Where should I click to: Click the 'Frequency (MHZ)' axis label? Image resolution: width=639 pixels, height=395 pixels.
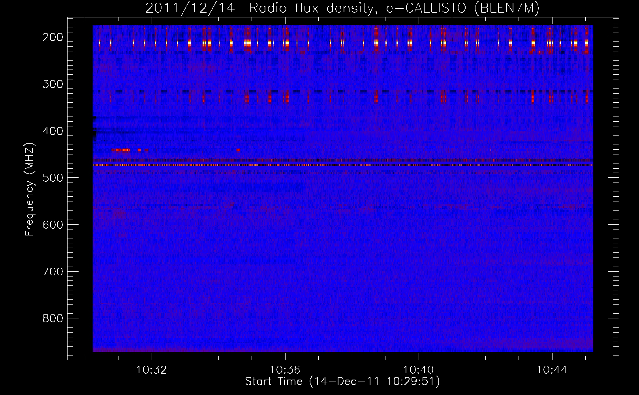coord(29,189)
